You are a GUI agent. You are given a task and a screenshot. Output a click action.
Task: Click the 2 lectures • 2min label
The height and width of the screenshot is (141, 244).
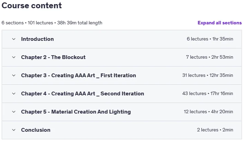coord(215,130)
